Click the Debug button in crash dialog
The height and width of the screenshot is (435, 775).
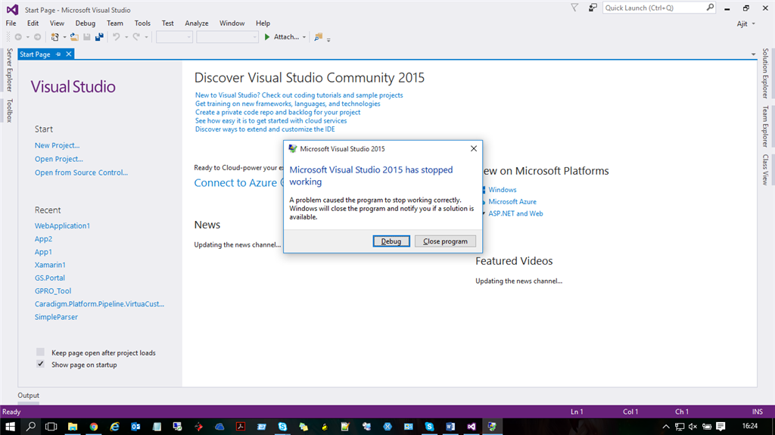click(x=391, y=241)
